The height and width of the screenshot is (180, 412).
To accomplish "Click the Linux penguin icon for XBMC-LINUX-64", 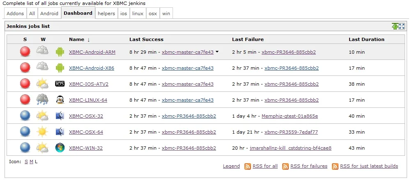I will click(x=60, y=100).
